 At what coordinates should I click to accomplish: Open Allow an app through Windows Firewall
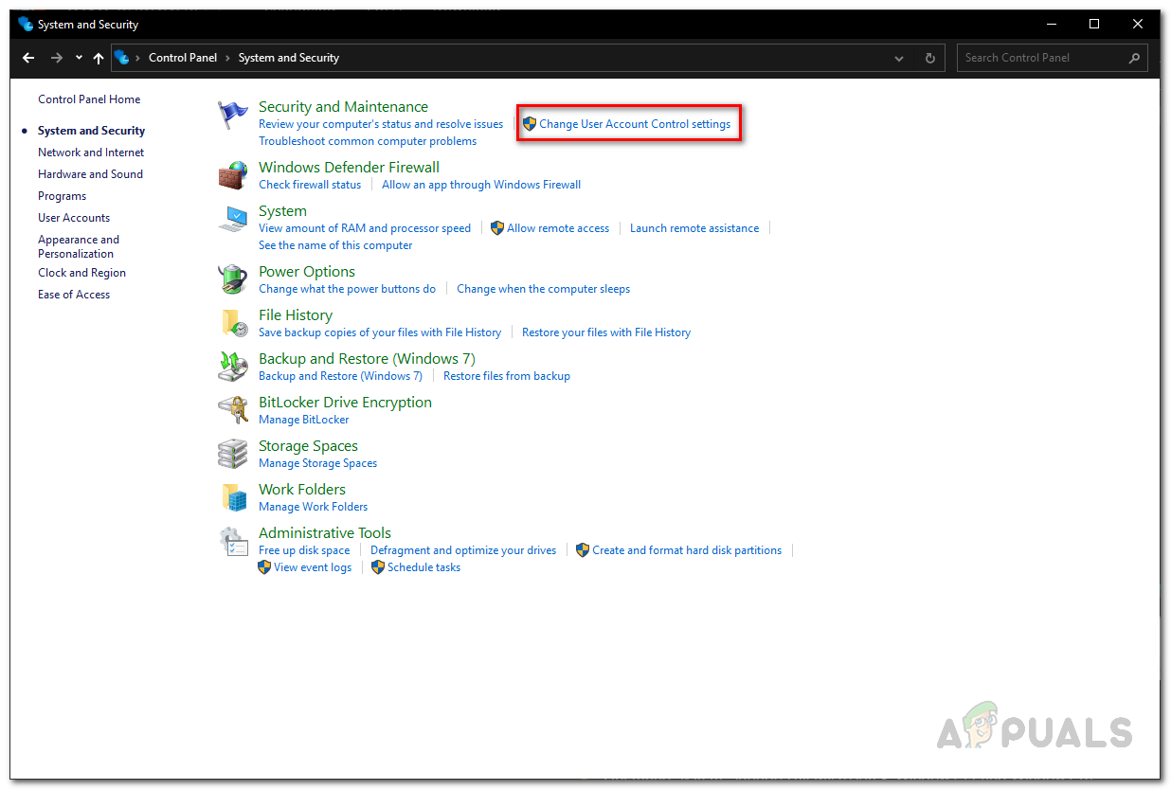tap(481, 185)
